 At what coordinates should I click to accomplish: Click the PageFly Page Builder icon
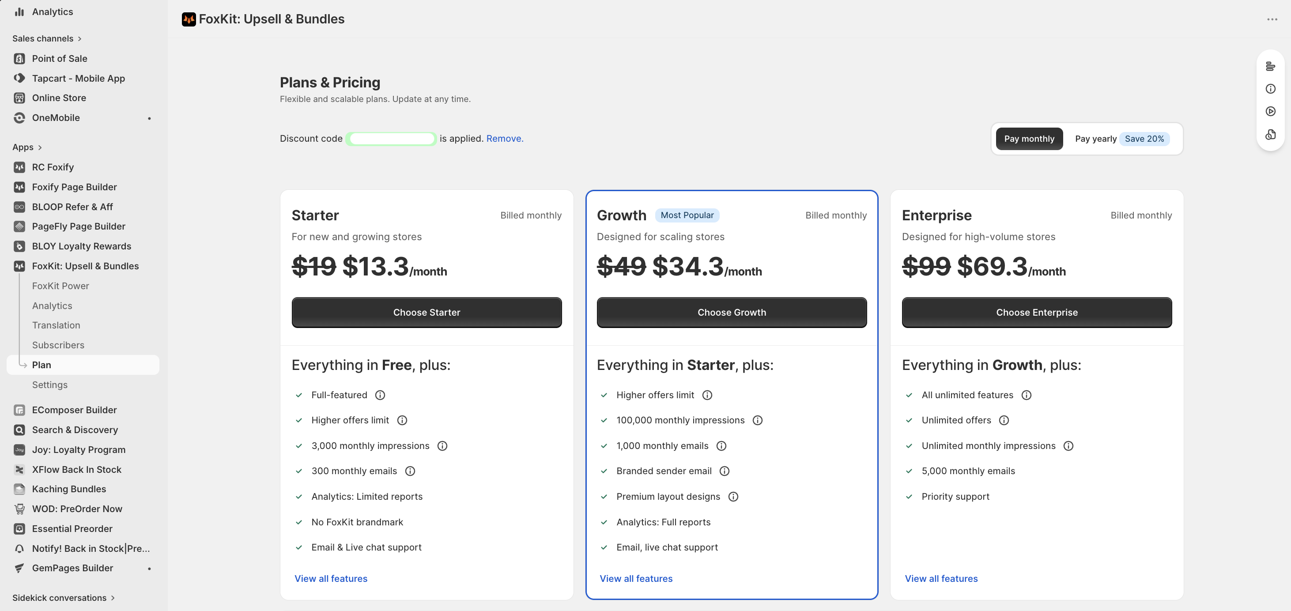(x=19, y=226)
